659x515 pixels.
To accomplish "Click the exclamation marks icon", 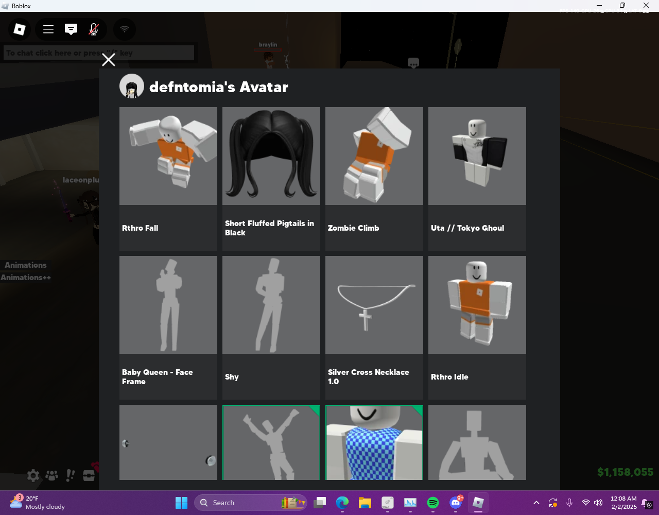I will 71,475.
